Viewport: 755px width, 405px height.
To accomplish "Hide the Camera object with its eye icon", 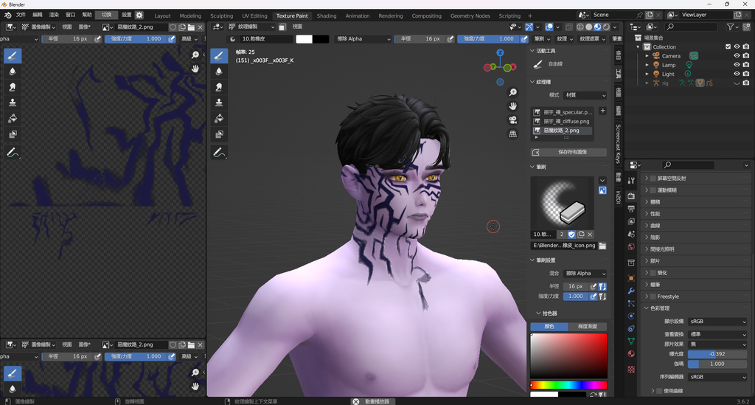I will coord(737,56).
